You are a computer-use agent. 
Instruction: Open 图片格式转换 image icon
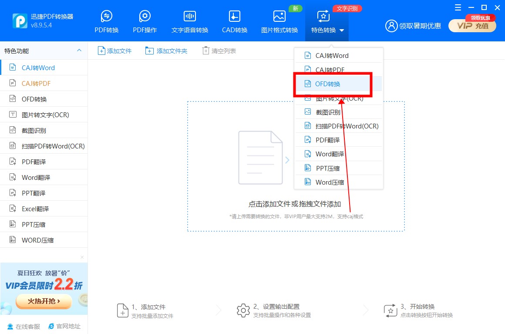point(279,17)
